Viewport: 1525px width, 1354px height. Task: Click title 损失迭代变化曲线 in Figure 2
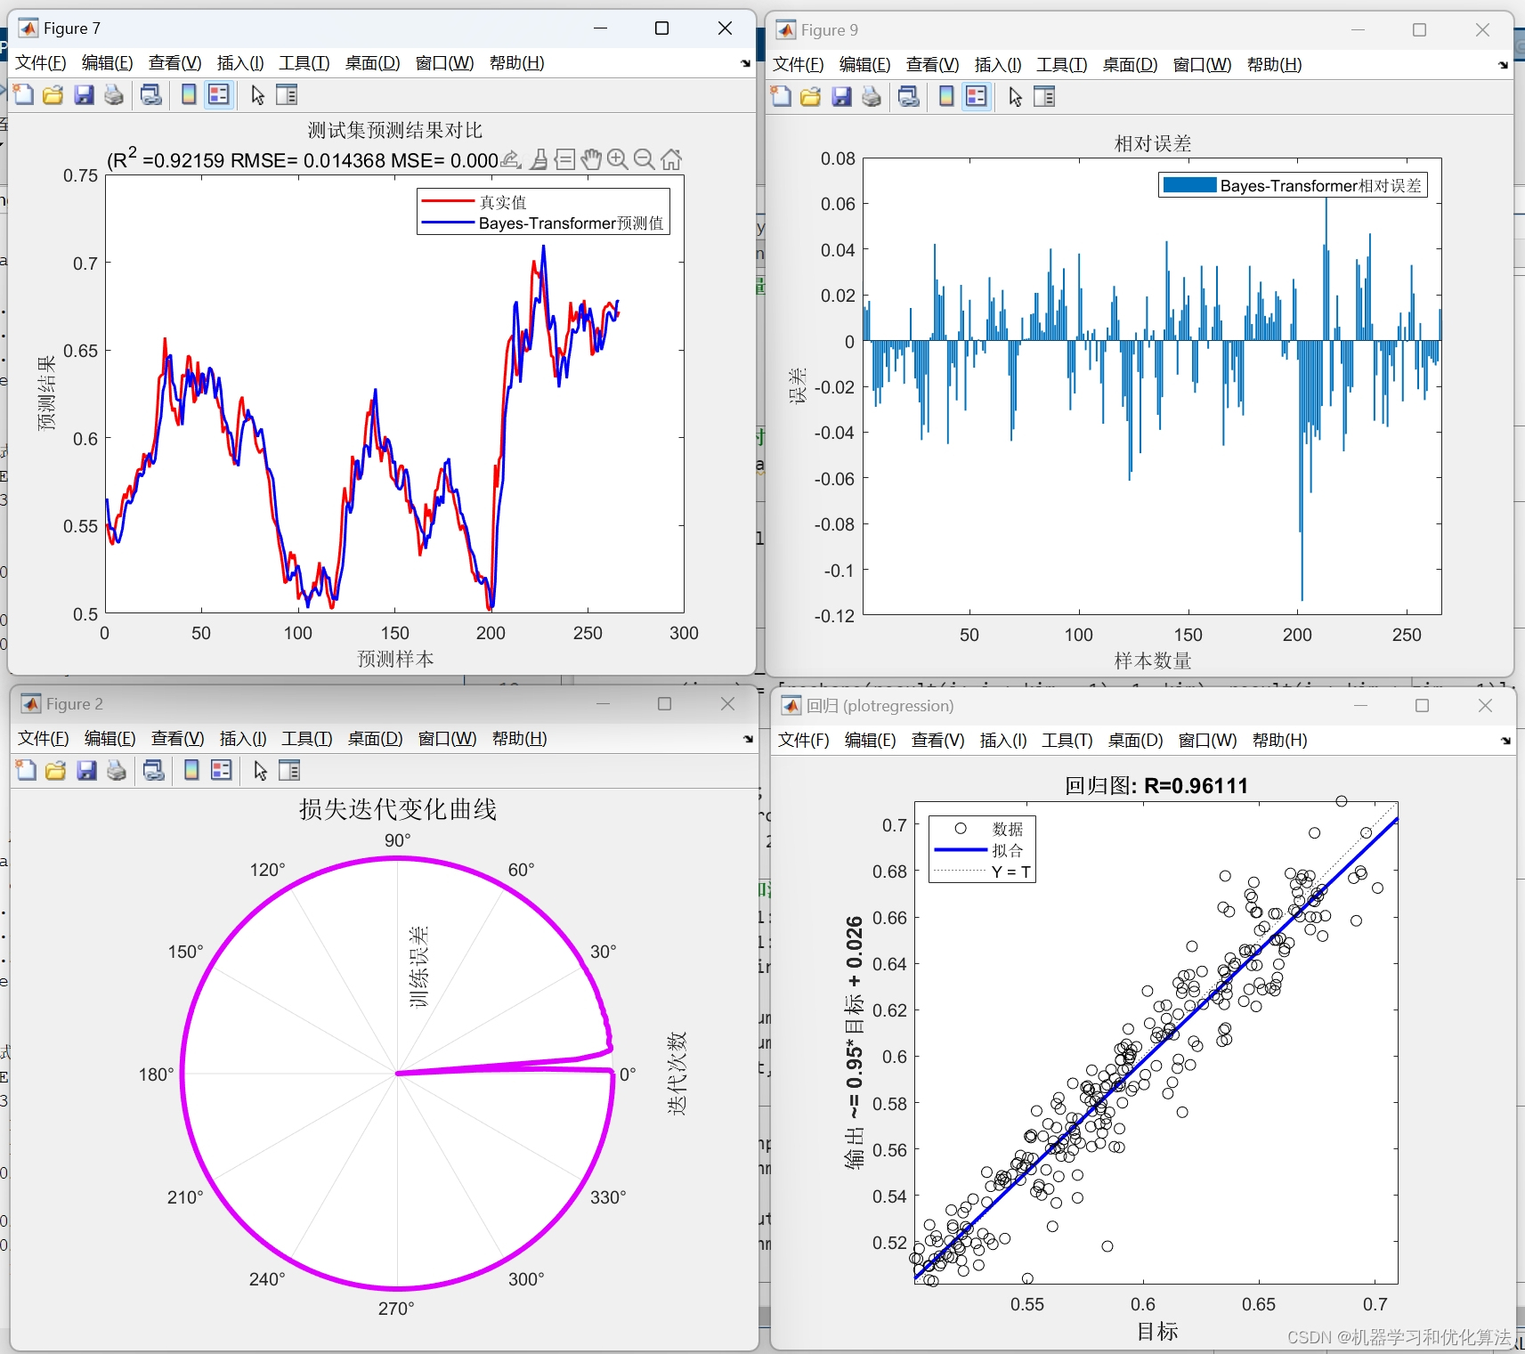(x=397, y=809)
